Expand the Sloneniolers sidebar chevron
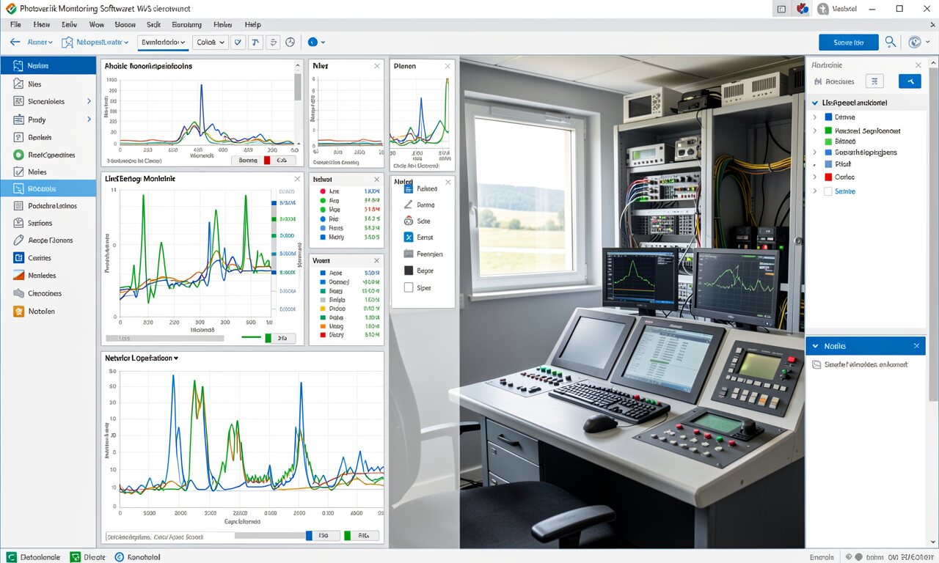 89,101
